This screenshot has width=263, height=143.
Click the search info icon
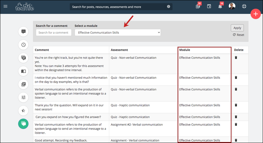click(168, 6)
